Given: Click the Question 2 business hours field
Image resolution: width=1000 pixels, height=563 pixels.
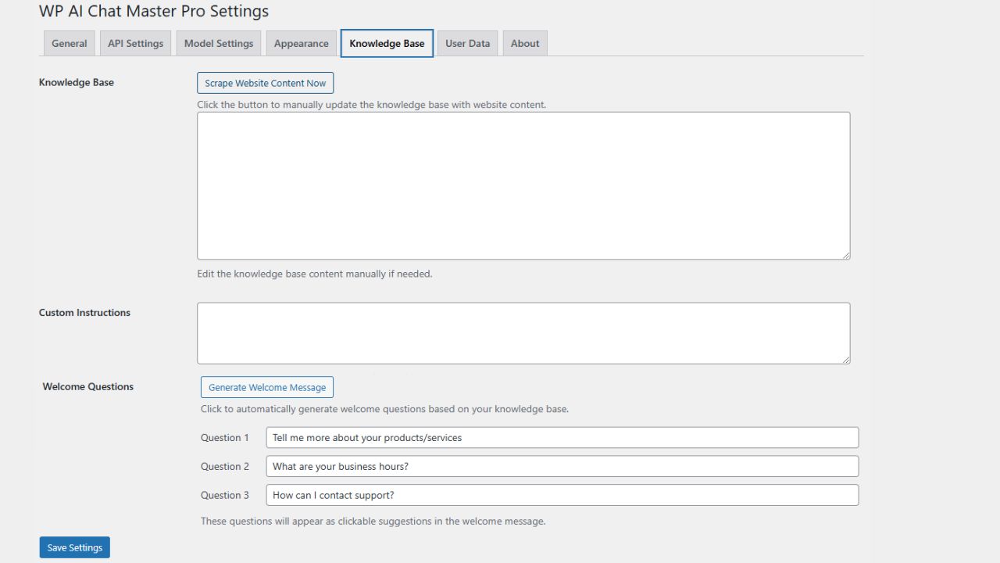Looking at the screenshot, I should [562, 466].
